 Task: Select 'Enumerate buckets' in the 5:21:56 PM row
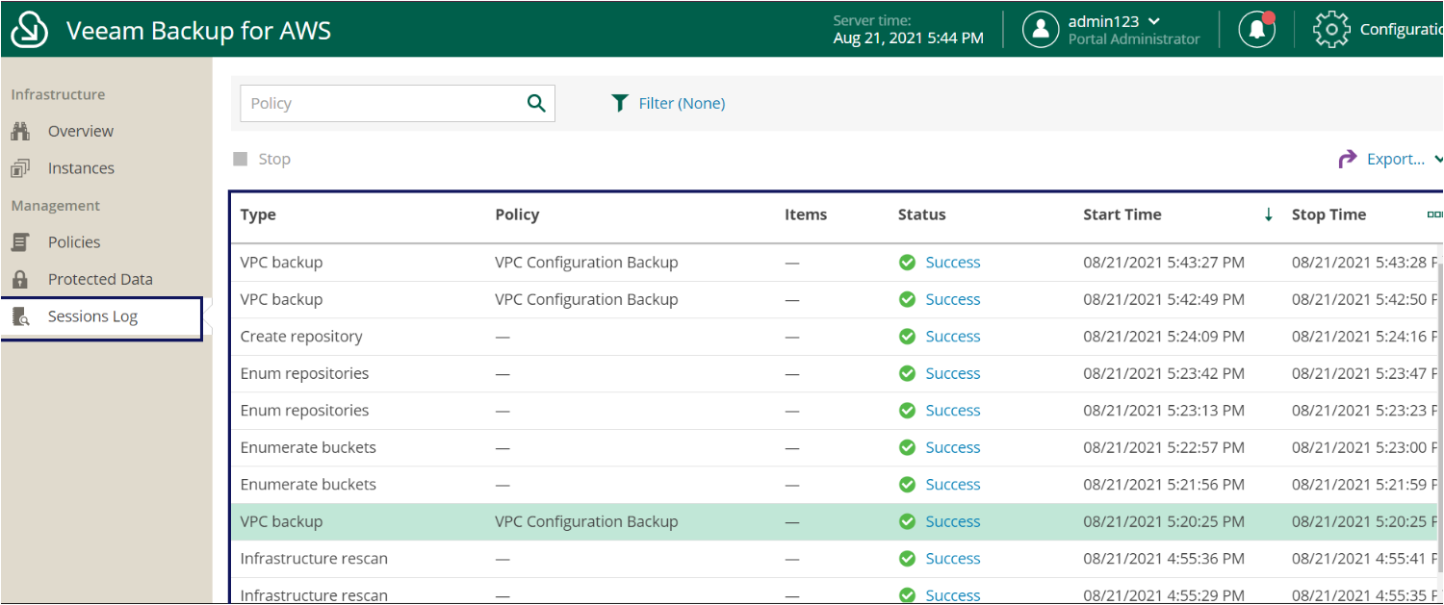308,485
